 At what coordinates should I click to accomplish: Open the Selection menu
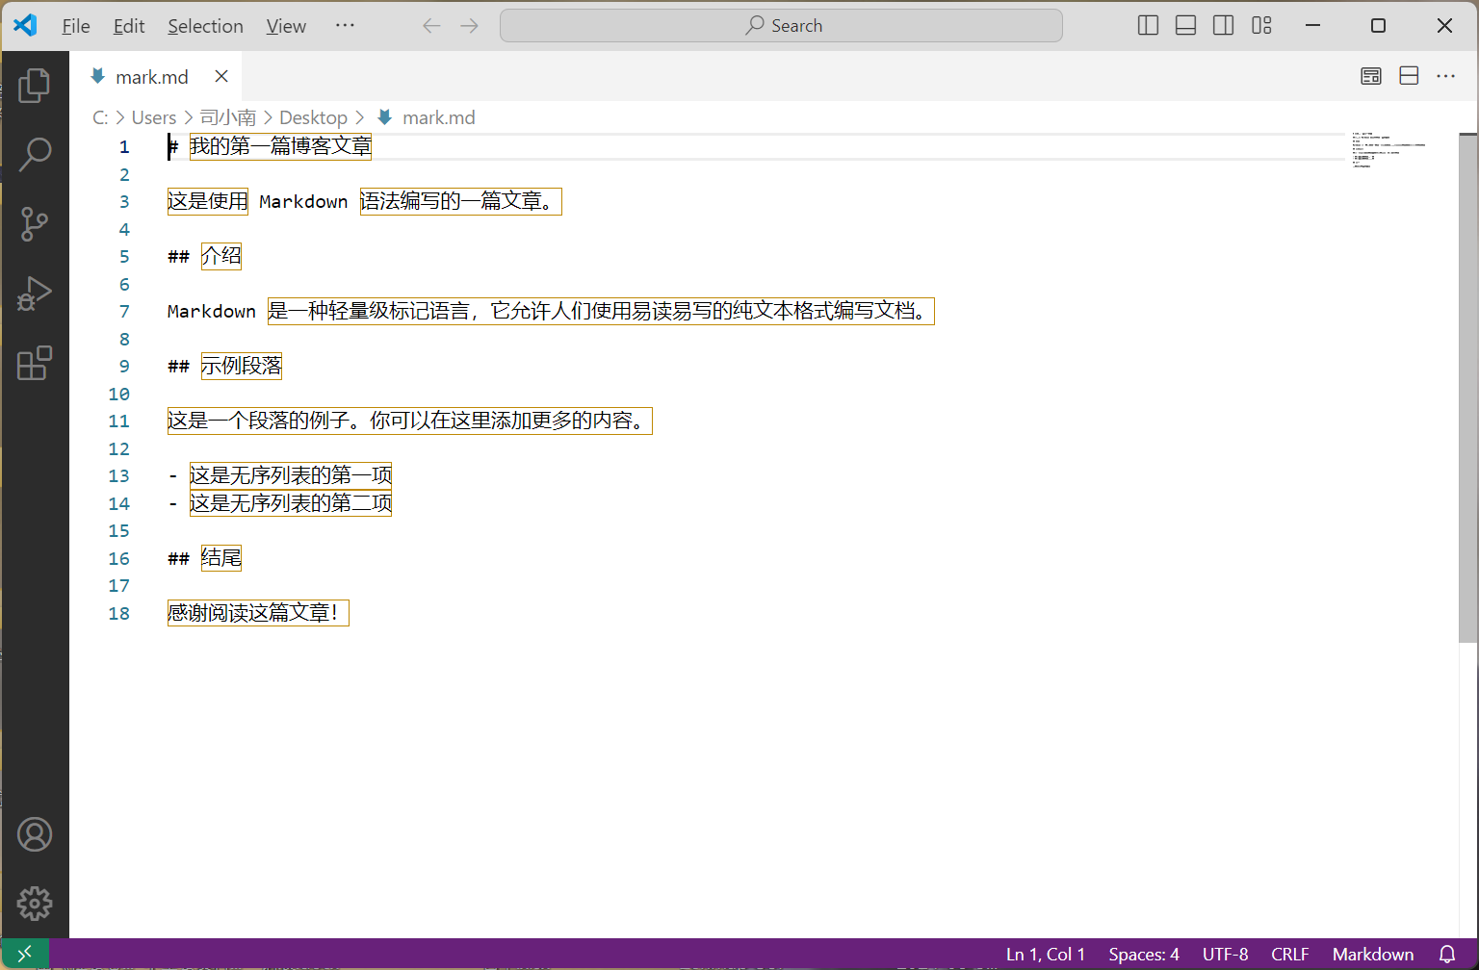click(205, 26)
